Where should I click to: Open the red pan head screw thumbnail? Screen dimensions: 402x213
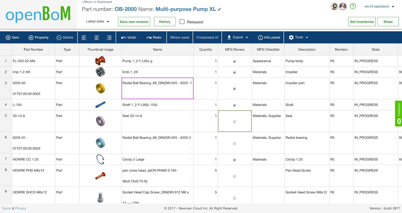[x=100, y=176]
